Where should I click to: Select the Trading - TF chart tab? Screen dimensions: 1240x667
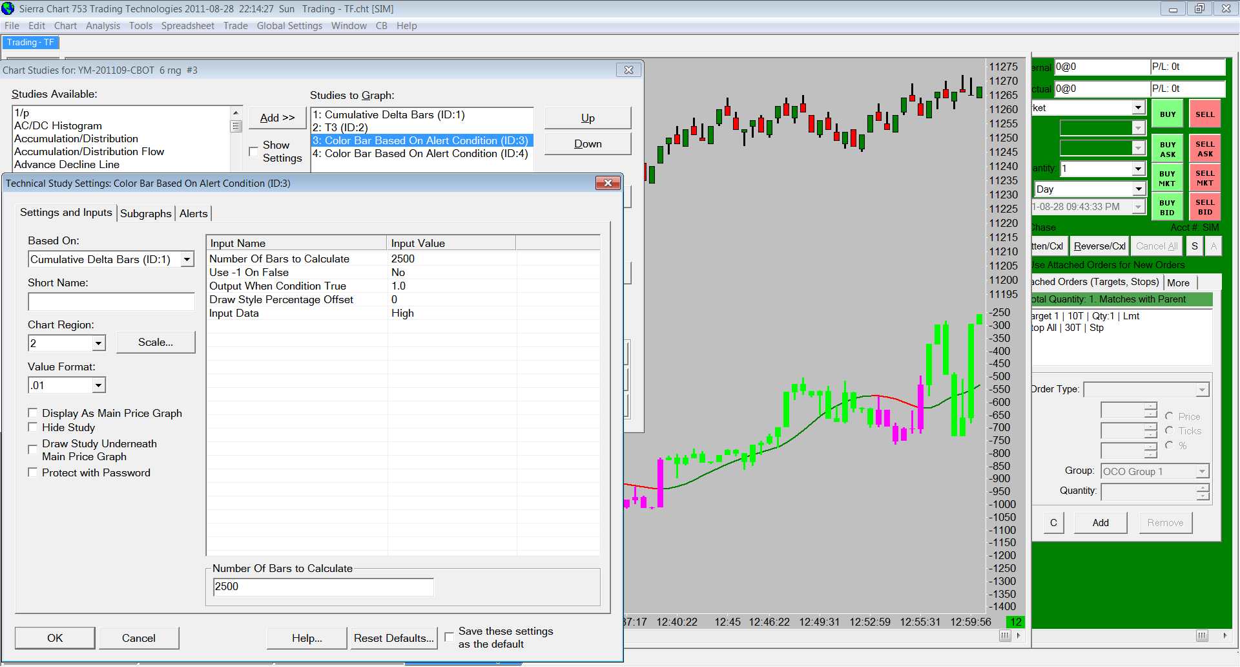tap(30, 43)
